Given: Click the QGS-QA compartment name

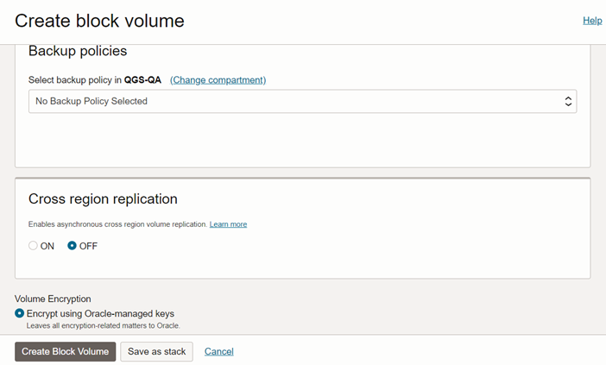Looking at the screenshot, I should tap(142, 80).
